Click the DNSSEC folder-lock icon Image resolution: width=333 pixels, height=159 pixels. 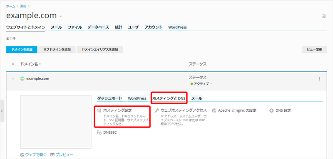(x=99, y=133)
